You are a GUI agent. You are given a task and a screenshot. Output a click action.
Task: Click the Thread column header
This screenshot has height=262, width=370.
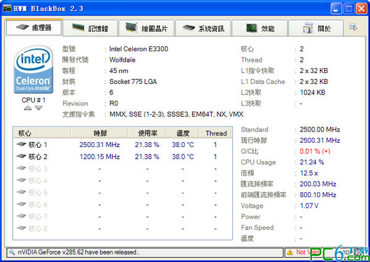216,133
